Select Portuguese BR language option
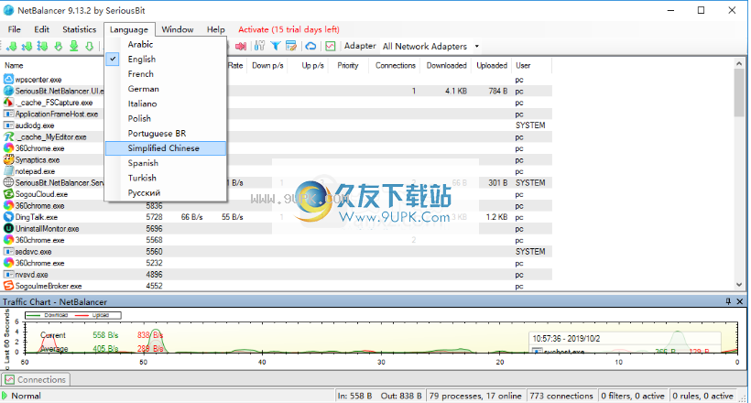The width and height of the screenshot is (751, 403). pos(165,133)
